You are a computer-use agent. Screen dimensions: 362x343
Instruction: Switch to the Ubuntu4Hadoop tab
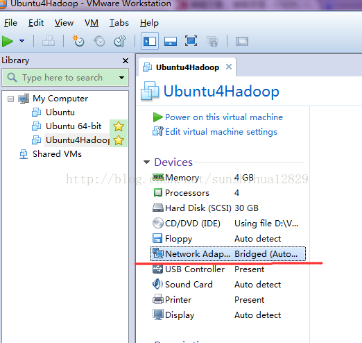pyautogui.click(x=187, y=67)
